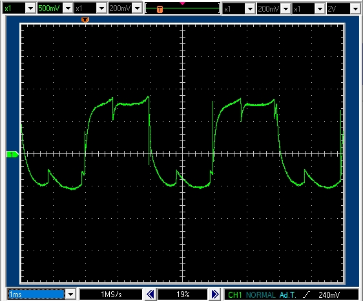Open the second channel 200mV dropdown arrow

(137, 8)
